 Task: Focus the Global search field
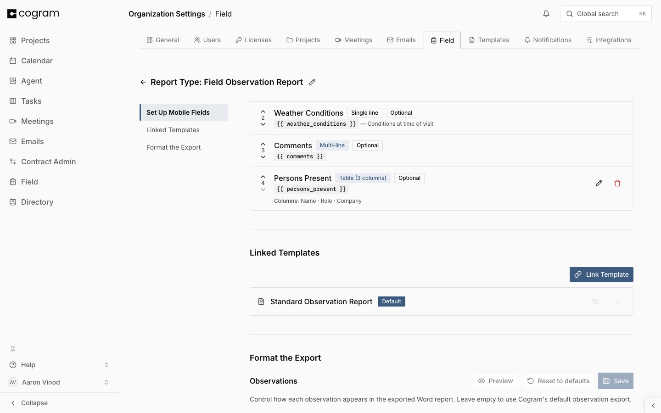coord(606,14)
